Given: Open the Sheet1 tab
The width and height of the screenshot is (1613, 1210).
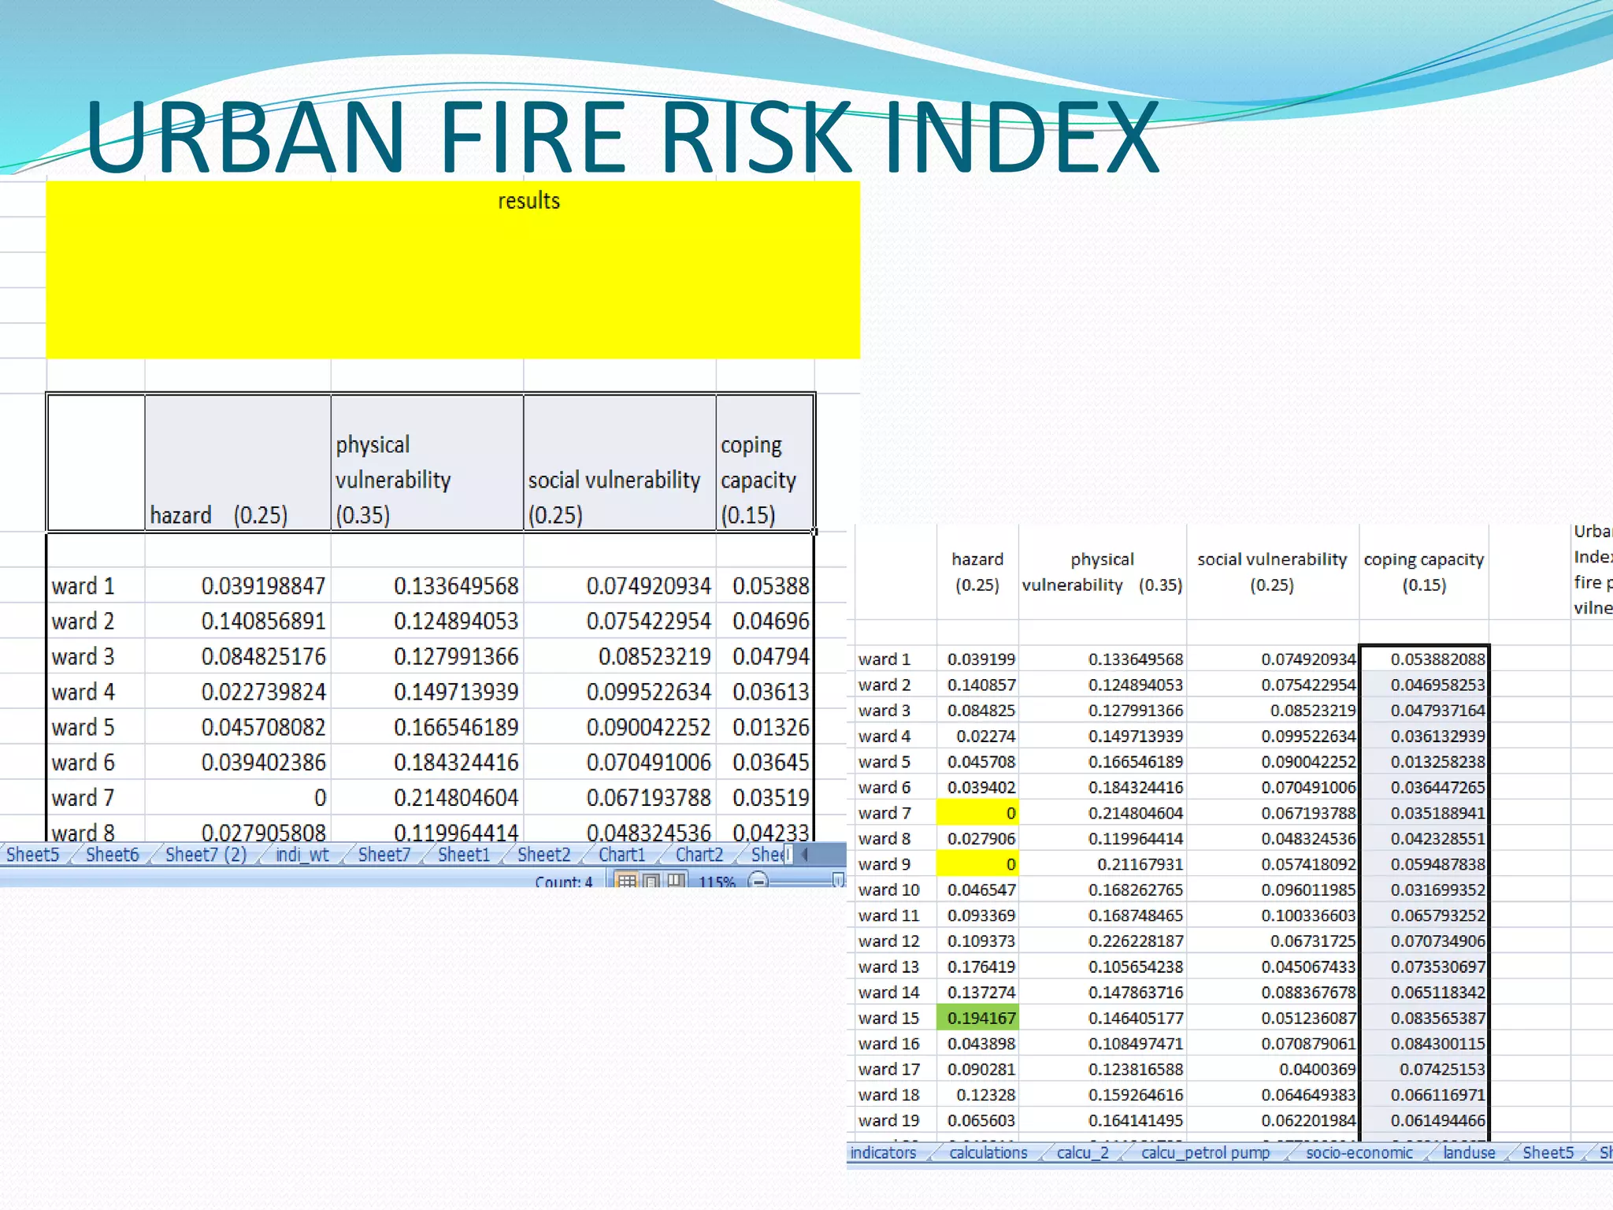Looking at the screenshot, I should point(464,855).
